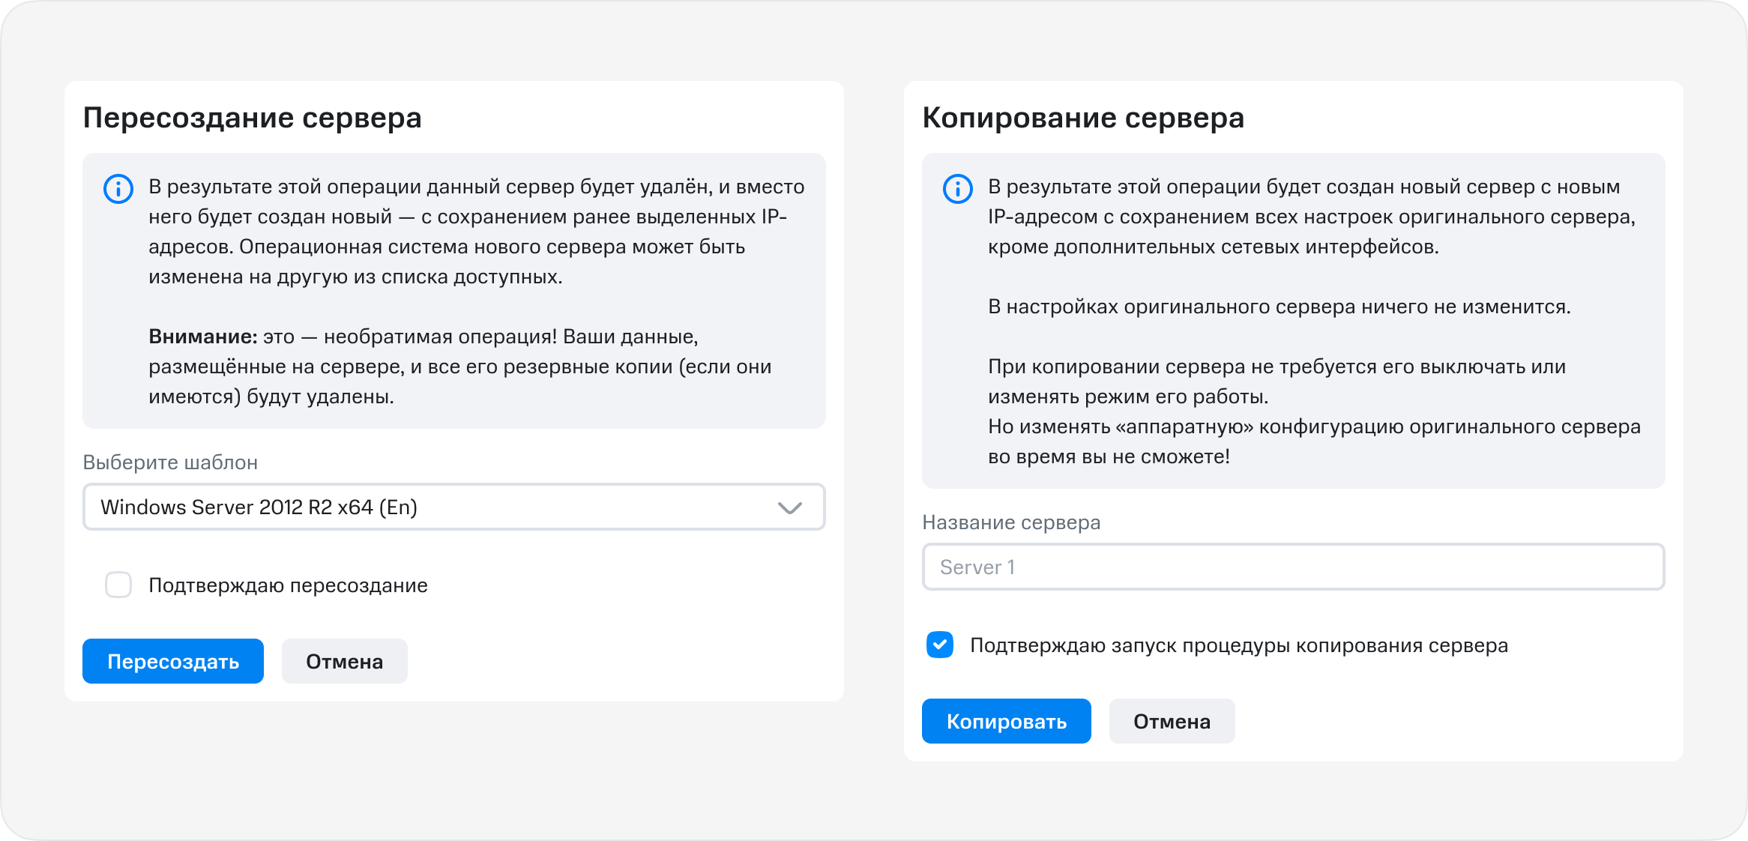Click the info icon in the Пересоздание сервера panel
The image size is (1748, 841).
click(x=118, y=188)
